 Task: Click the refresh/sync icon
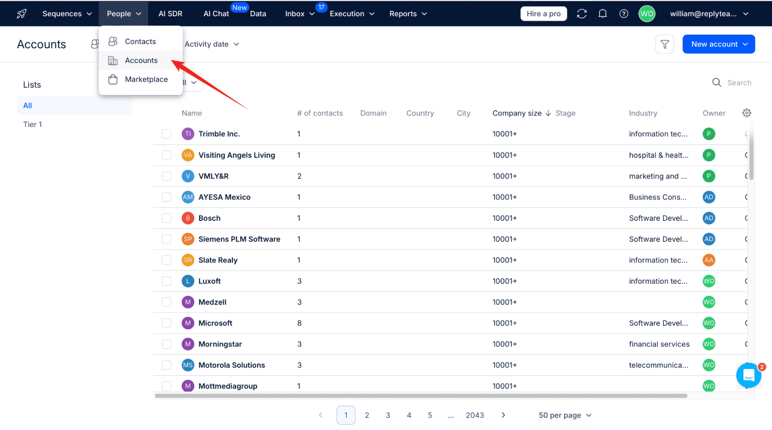pos(581,13)
